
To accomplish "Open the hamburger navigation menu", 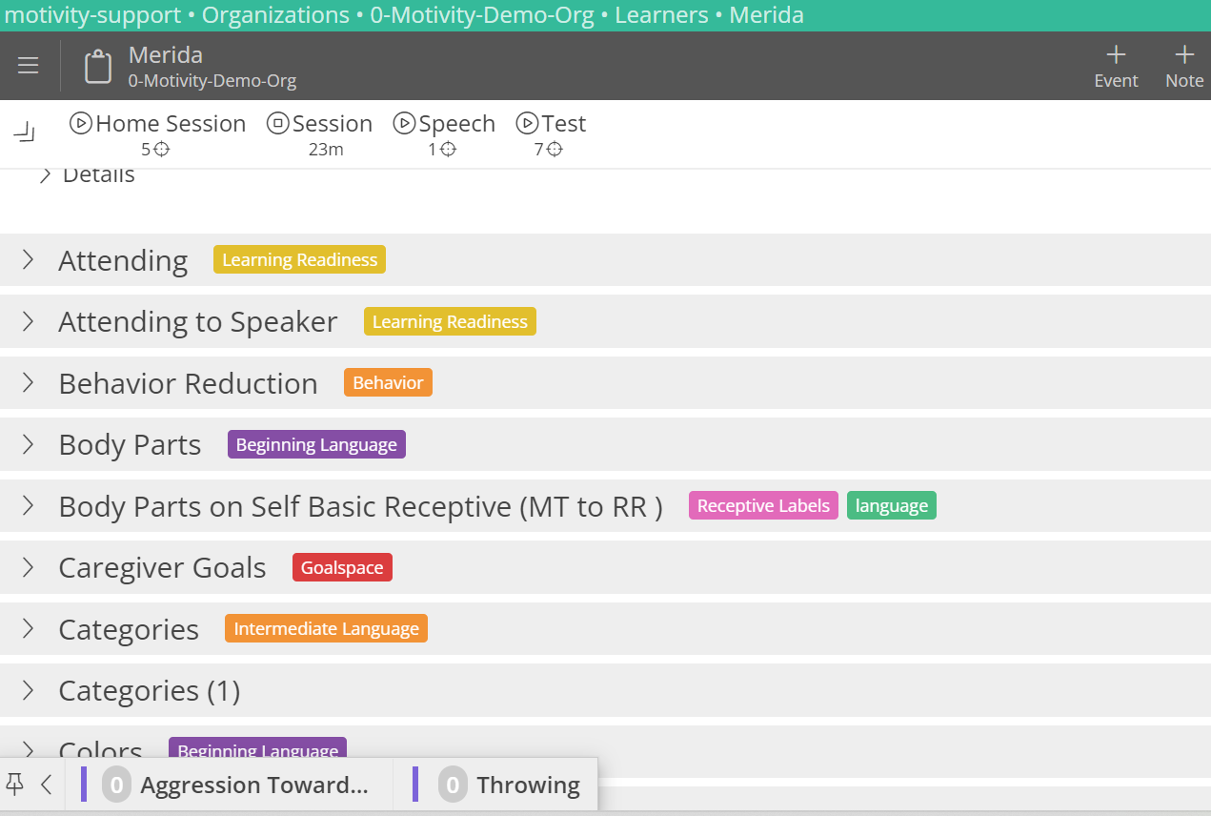I will (29, 66).
